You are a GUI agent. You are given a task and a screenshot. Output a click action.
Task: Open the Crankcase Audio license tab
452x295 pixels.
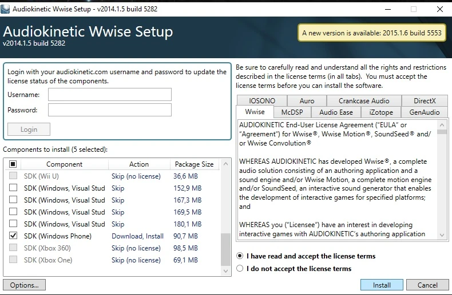click(363, 100)
